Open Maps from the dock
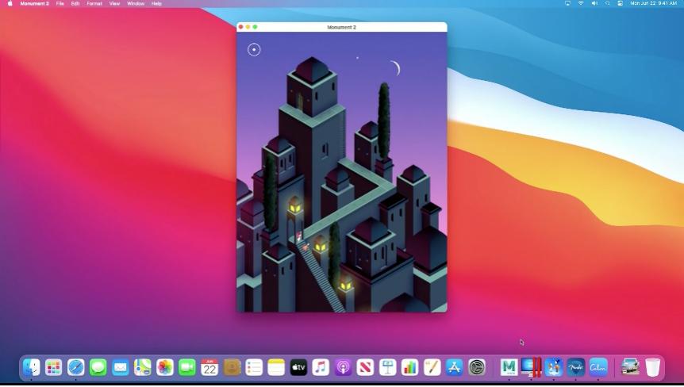This screenshot has height=387, width=684. [143, 367]
